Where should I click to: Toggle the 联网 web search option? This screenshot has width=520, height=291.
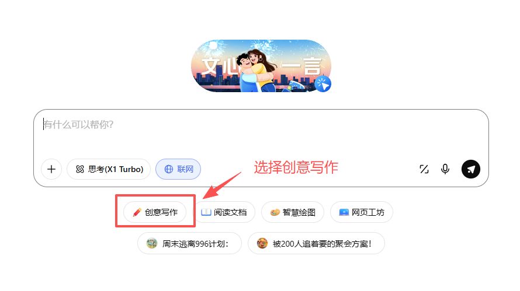click(178, 169)
